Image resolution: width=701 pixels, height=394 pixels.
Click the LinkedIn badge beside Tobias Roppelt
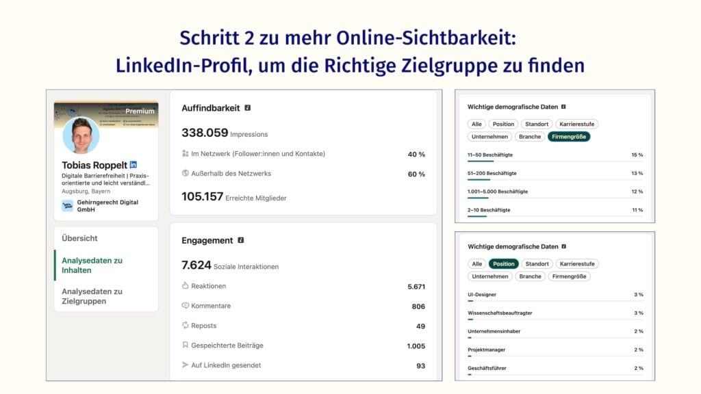[x=133, y=165]
